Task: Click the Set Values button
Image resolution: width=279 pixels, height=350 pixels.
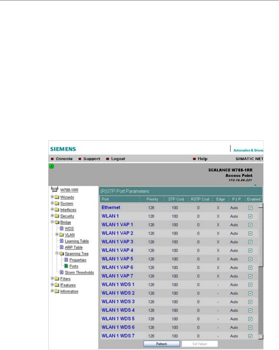Action: (200, 344)
